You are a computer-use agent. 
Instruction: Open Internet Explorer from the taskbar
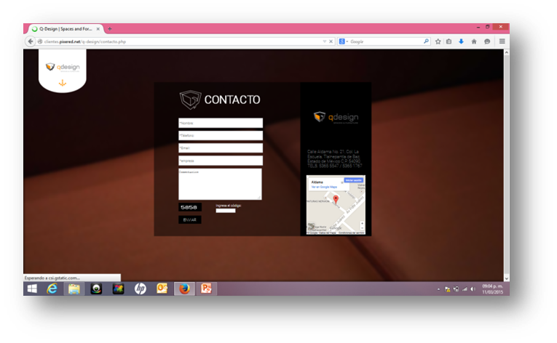(52, 288)
